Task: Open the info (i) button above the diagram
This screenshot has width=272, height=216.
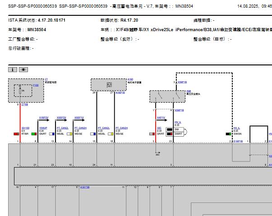Action: [13, 70]
